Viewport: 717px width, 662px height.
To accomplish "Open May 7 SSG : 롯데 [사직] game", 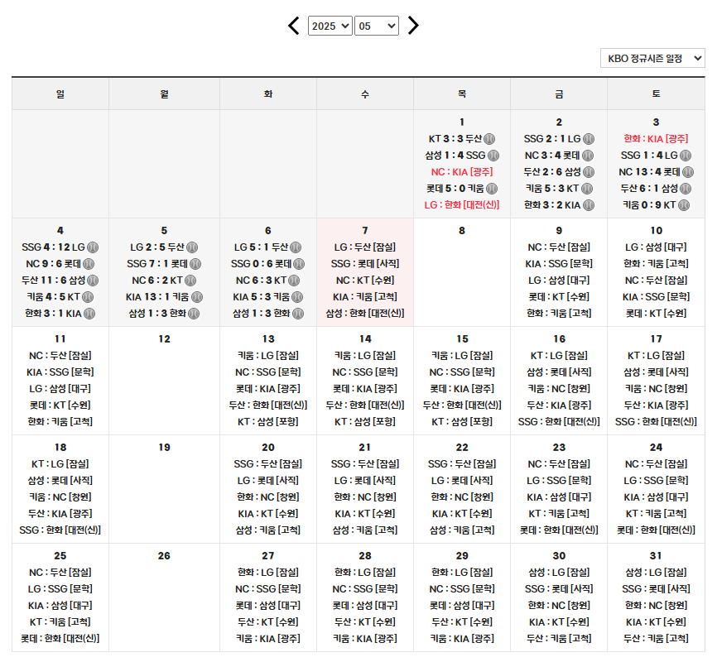I will pos(365,264).
